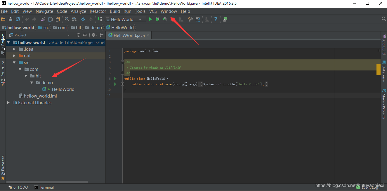
Task: Click the Project panel horizontal scrollbar
Action: [x=47, y=182]
